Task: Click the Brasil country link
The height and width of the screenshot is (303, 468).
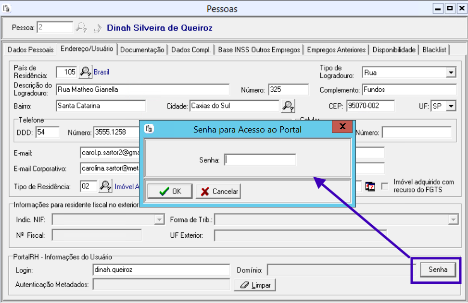Action: pyautogui.click(x=101, y=72)
